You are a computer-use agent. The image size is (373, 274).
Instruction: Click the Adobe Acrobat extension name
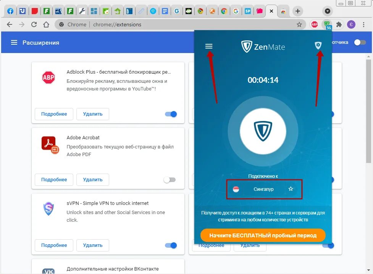[x=83, y=137]
